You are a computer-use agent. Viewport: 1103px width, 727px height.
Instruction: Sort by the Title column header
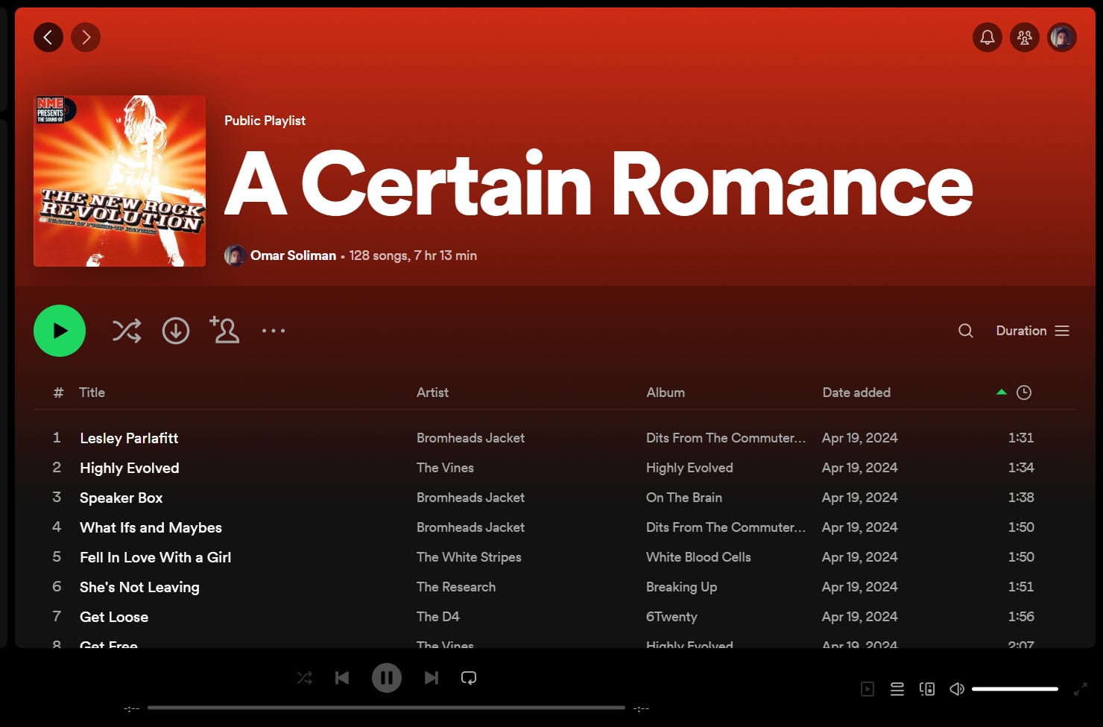92,393
